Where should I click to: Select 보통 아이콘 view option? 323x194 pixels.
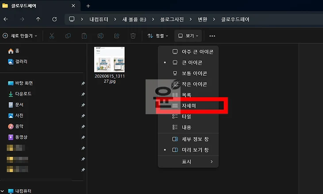point(188,73)
